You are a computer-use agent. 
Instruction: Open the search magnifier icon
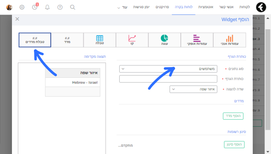(73, 7)
